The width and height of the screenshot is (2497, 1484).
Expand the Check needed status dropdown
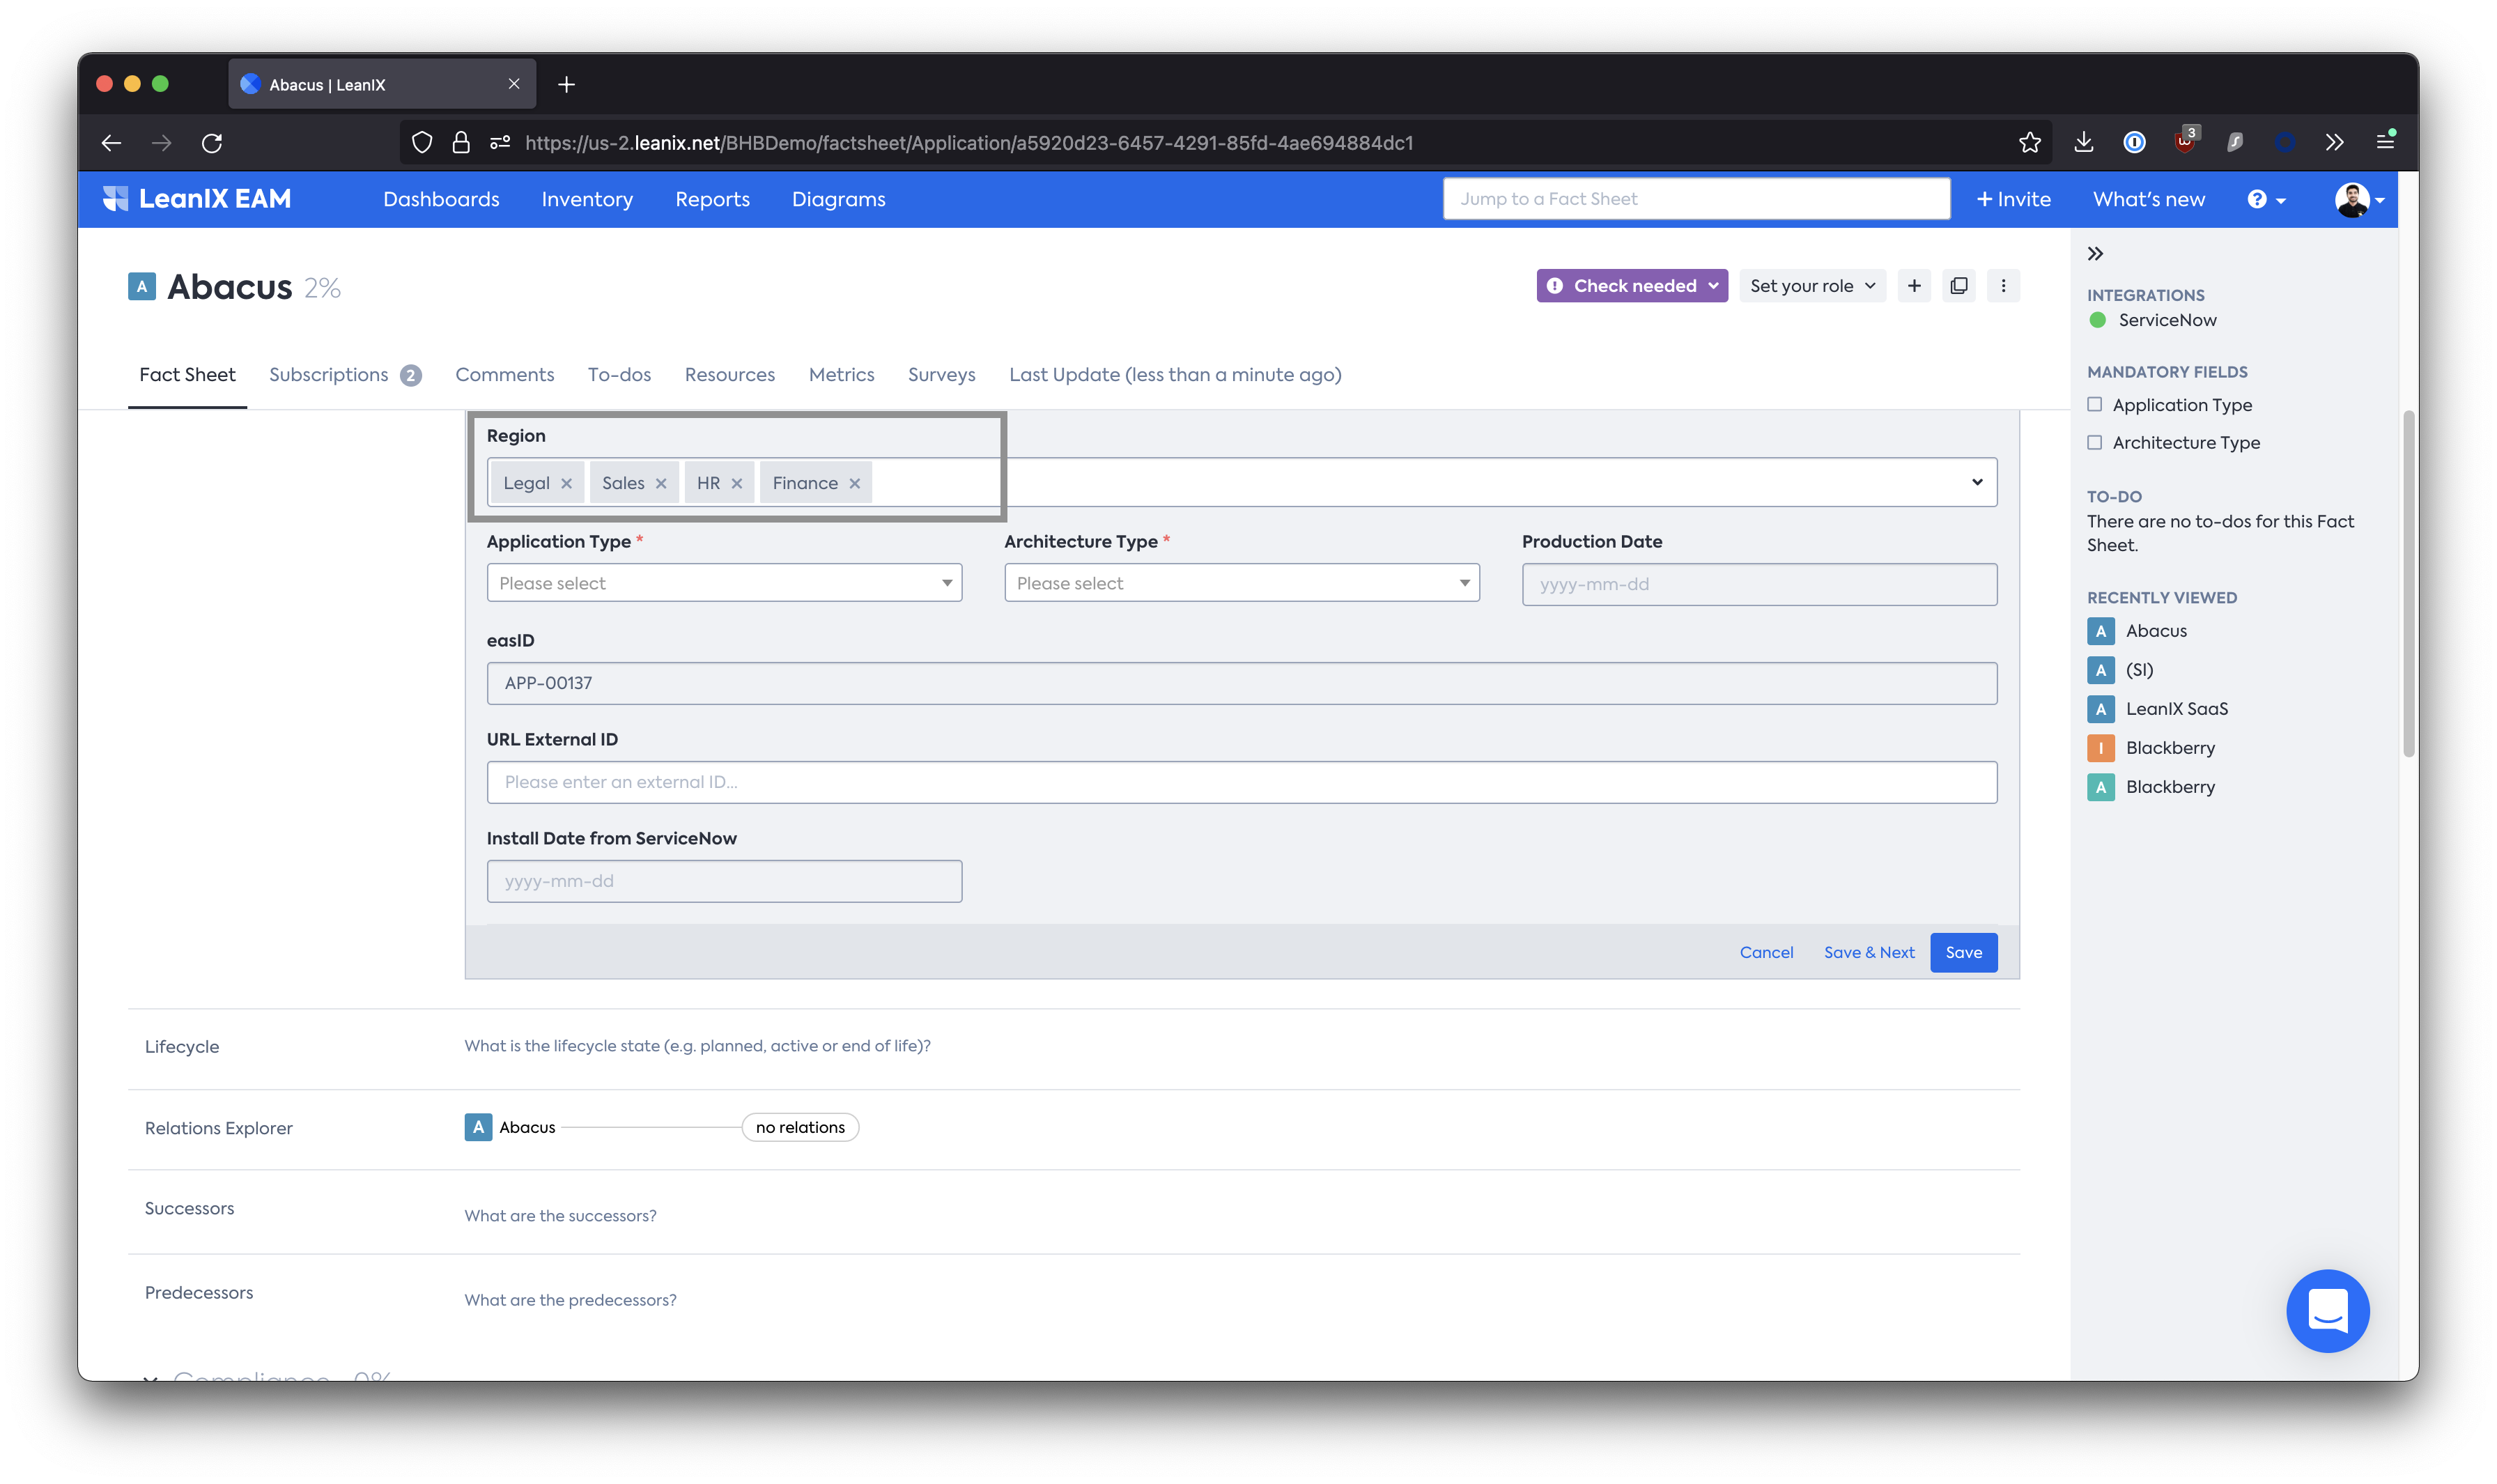point(1632,286)
